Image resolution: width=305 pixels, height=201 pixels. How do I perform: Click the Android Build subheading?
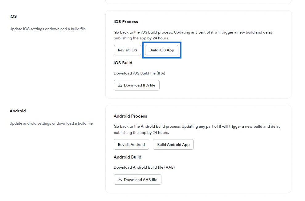pyautogui.click(x=128, y=157)
